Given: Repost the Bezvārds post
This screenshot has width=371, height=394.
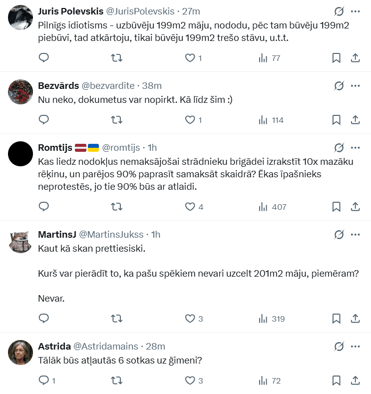Looking at the screenshot, I should [116, 120].
